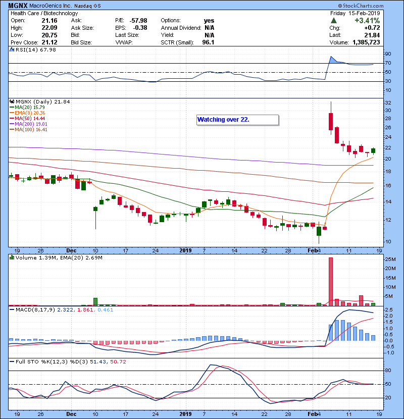This screenshot has height=419, width=404.
Task: Click the MGNX (Daily) 21.84 chart label
Action: click(x=43, y=101)
